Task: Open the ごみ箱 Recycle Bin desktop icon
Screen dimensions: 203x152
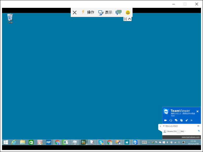Action: (x=10, y=18)
